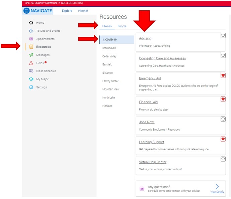This screenshot has width=231, height=199.
Task: Open the Advising link
Action: 145,38
